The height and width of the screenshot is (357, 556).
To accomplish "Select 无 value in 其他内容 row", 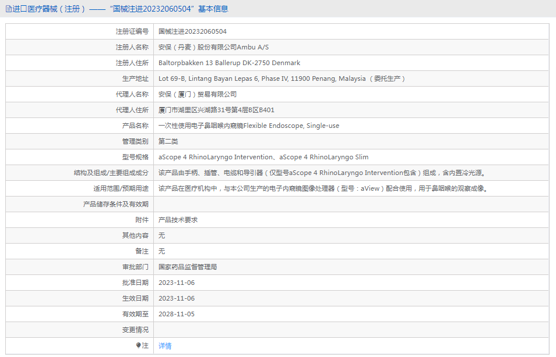I will tap(161, 235).
